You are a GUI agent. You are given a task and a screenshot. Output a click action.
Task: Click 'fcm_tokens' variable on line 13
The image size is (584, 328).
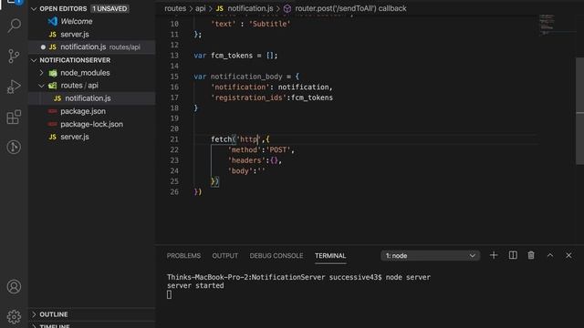pos(232,56)
